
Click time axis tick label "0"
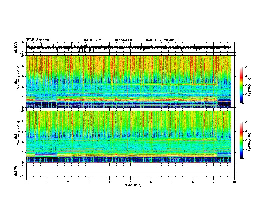26,182
